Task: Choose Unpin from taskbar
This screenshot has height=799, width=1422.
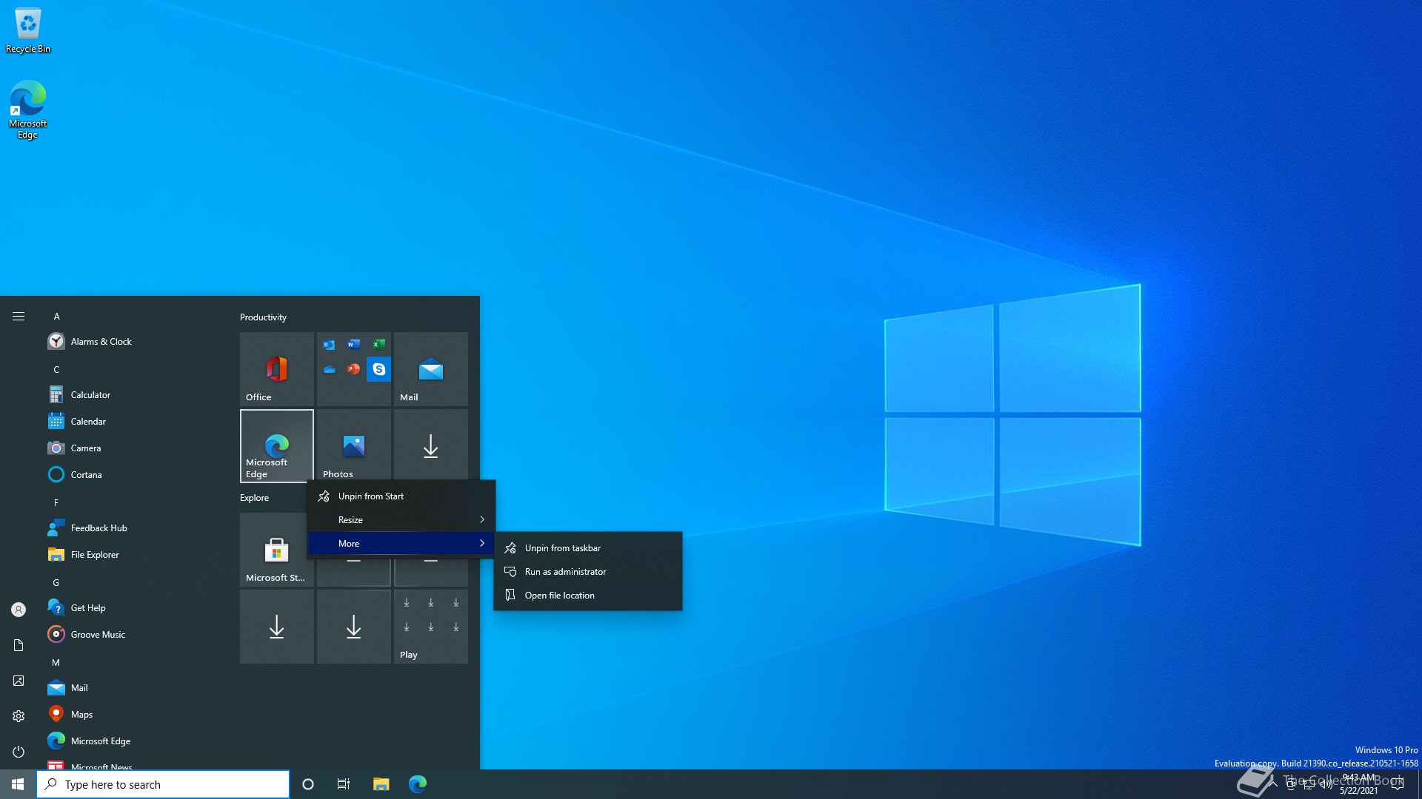Action: pyautogui.click(x=588, y=548)
